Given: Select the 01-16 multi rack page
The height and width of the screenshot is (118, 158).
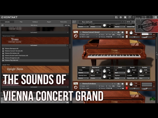Looking at the screenshot, I should pyautogui.click(x=128, y=22).
